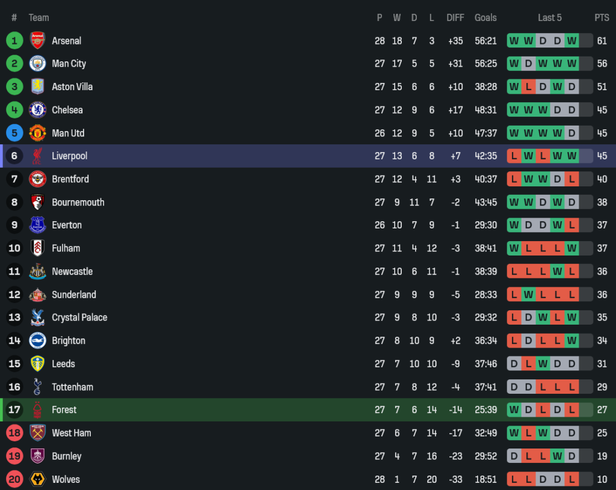The width and height of the screenshot is (616, 490).
Task: Click the Last 5 column header
Action: tap(549, 17)
